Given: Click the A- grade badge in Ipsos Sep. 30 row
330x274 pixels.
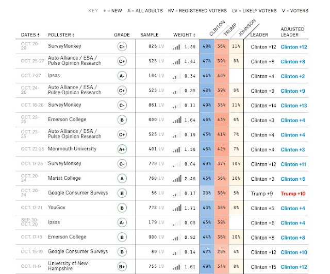Looking at the screenshot, I should pyautogui.click(x=122, y=222).
